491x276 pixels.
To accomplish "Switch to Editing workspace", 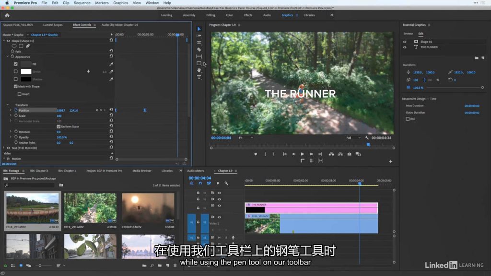I will click(x=211, y=15).
